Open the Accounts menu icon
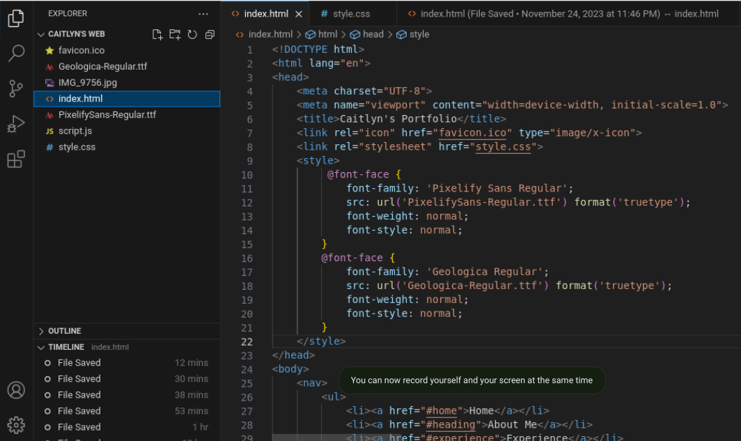This screenshot has width=741, height=441. [16, 390]
